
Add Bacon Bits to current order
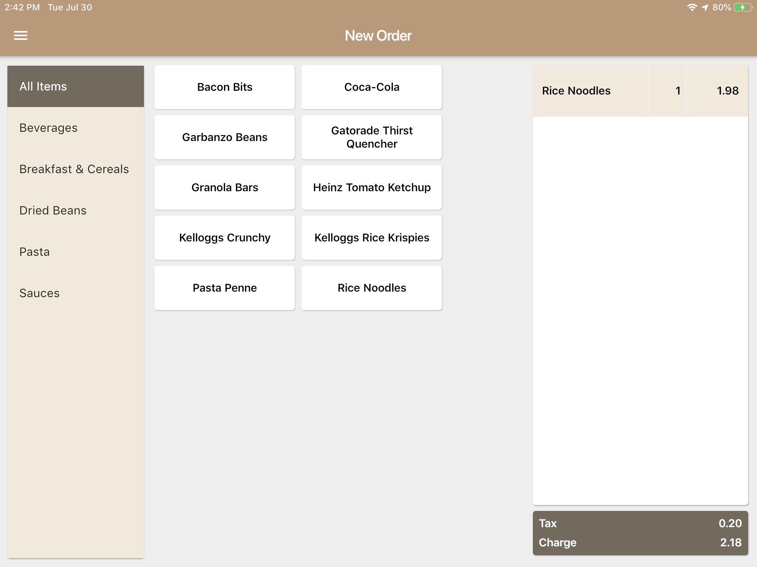[x=225, y=87]
